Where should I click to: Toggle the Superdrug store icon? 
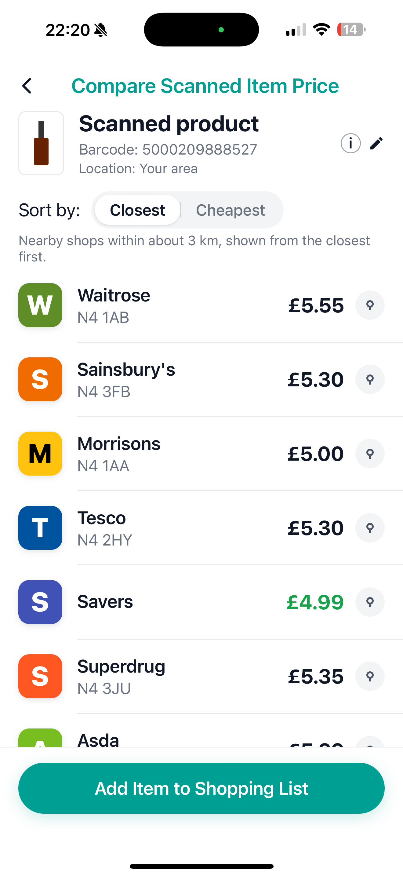40,676
